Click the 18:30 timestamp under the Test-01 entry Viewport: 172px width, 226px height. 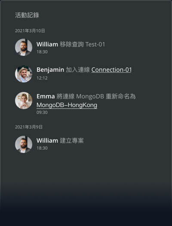(x=42, y=52)
